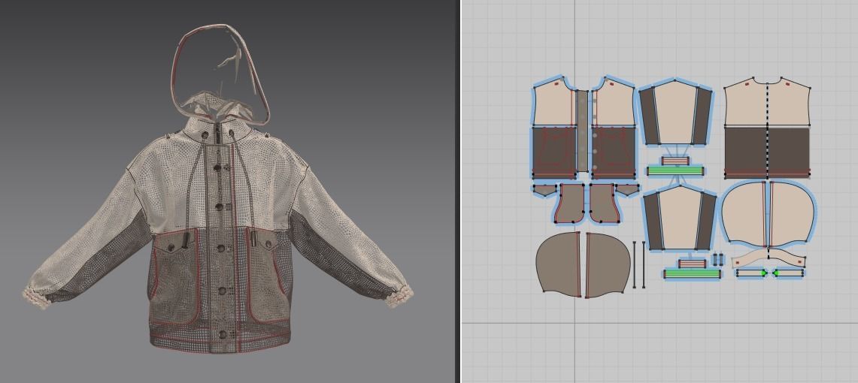Select the left patch pocket pattern piece
The width and height of the screenshot is (858, 383).
570,204
